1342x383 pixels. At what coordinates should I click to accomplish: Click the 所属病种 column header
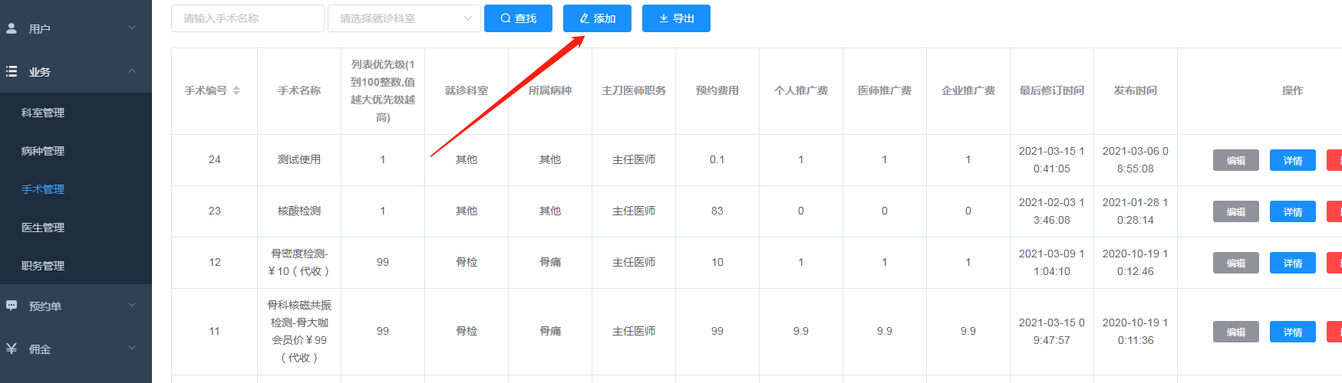550,90
